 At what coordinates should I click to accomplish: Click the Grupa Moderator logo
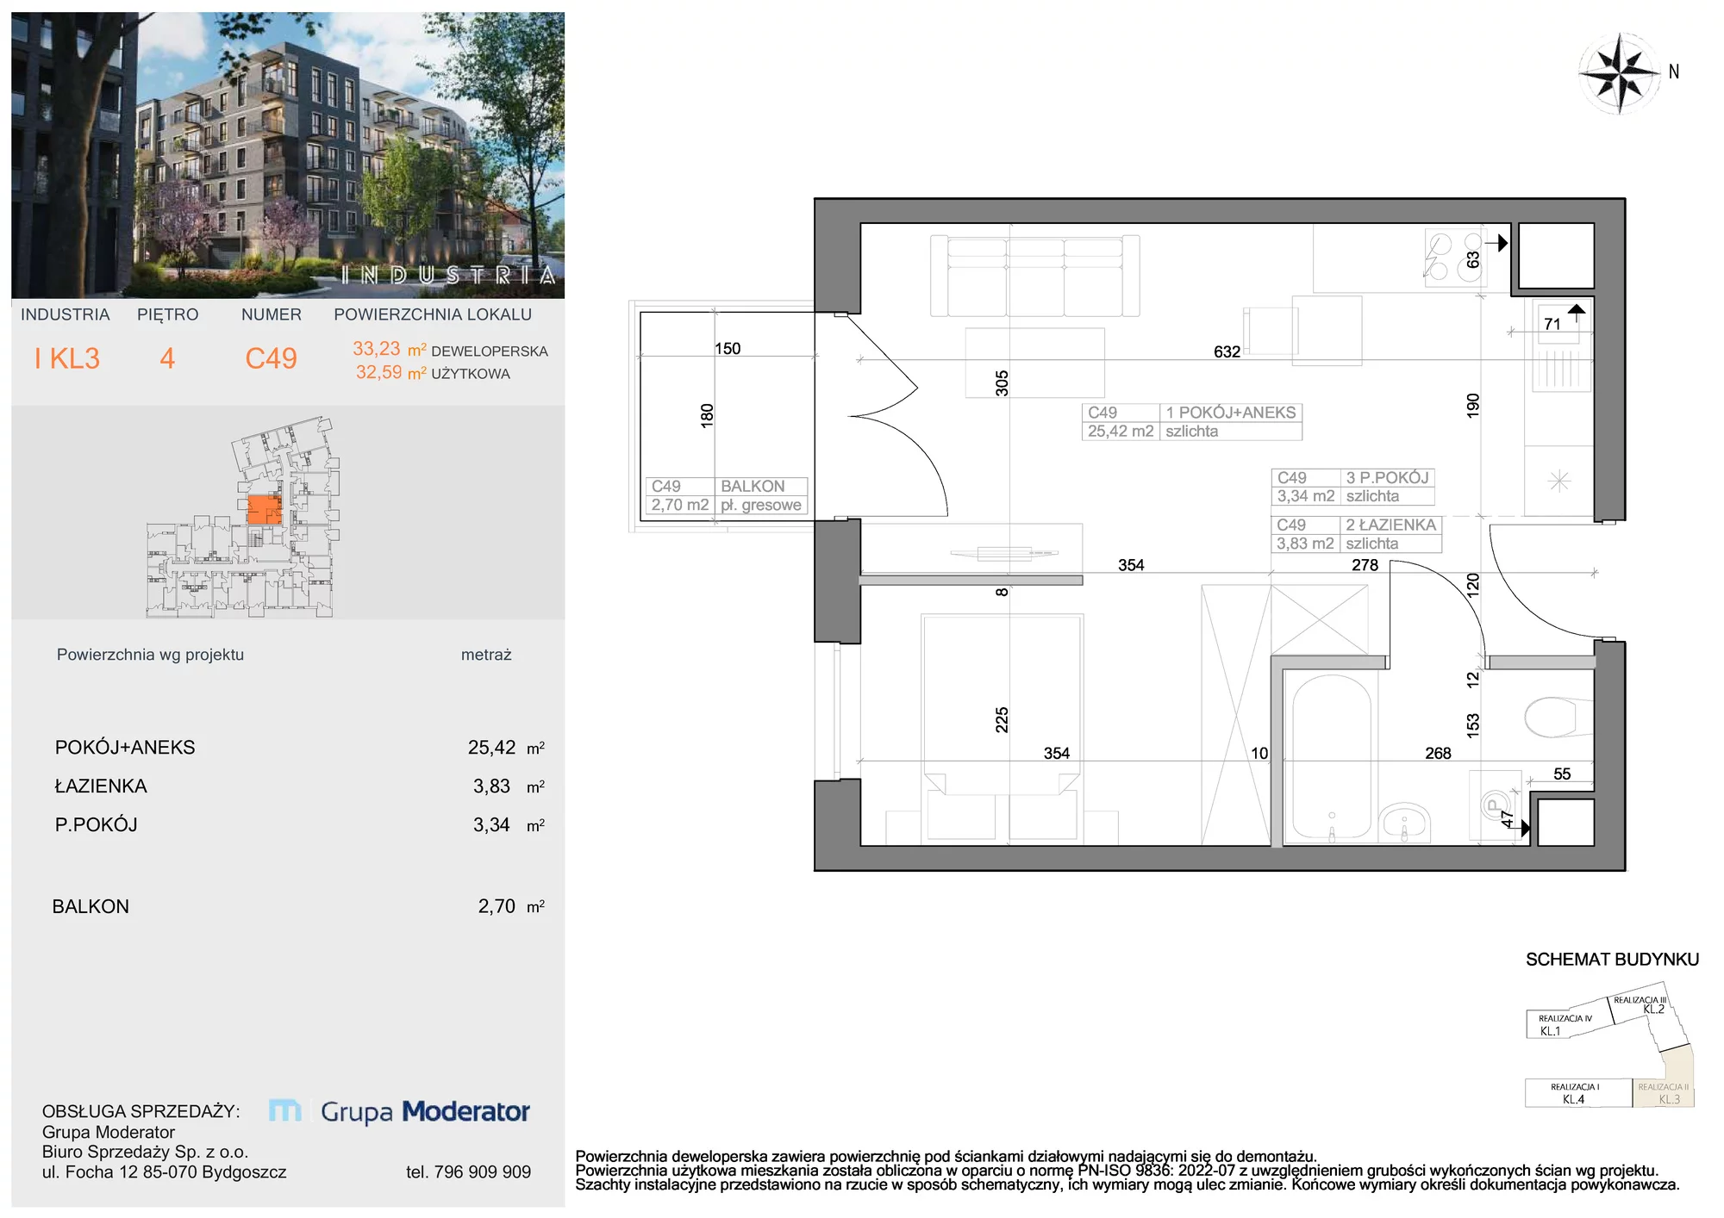pyautogui.click(x=399, y=1111)
